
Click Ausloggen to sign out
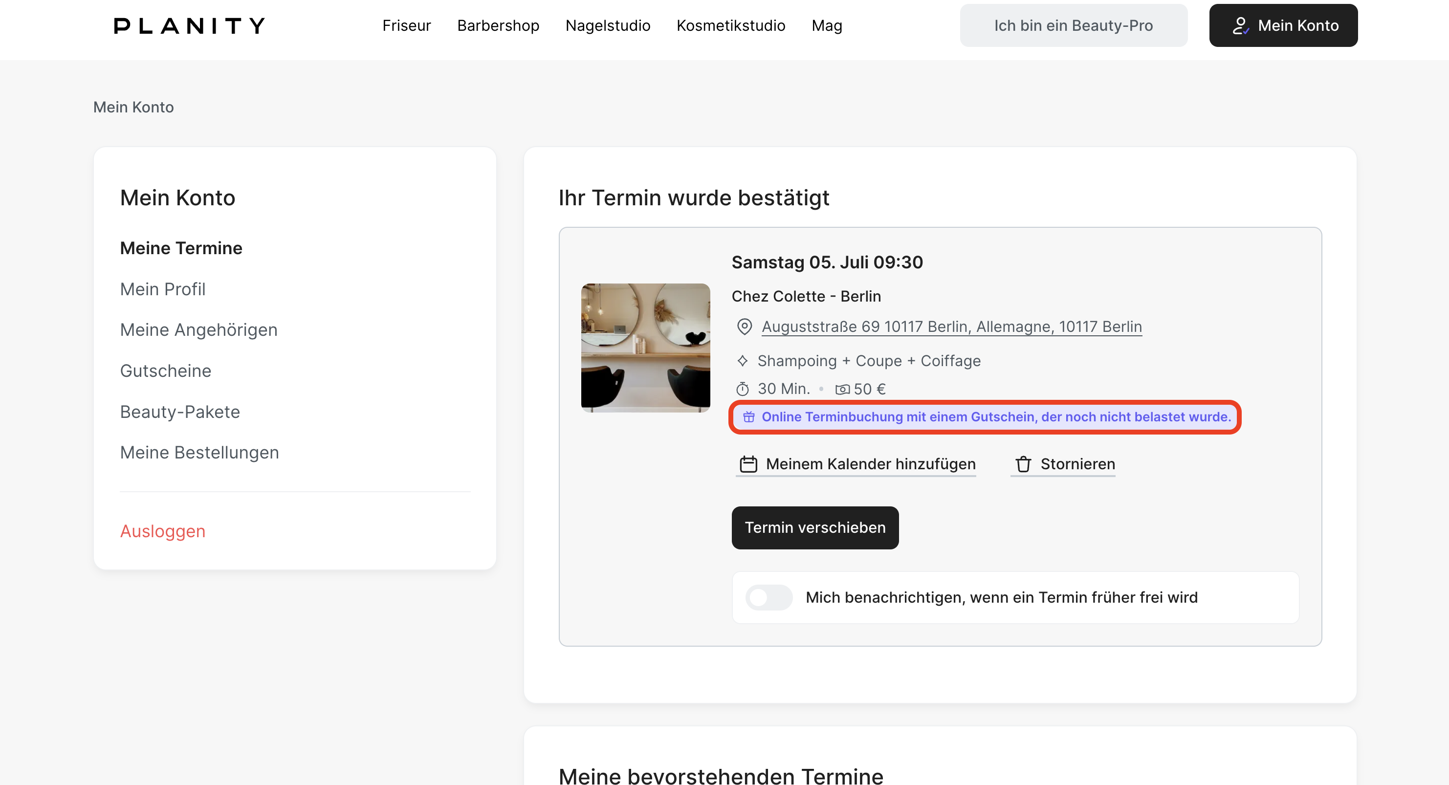click(163, 531)
